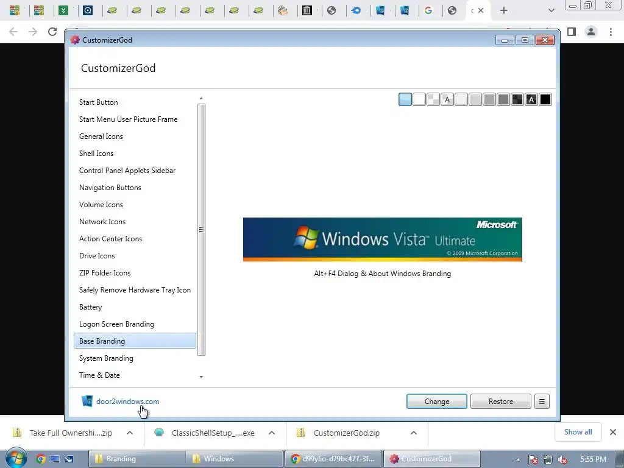Viewport: 624px width, 468px height.
Task: Choose Network Icons category
Action: [x=135, y=222]
